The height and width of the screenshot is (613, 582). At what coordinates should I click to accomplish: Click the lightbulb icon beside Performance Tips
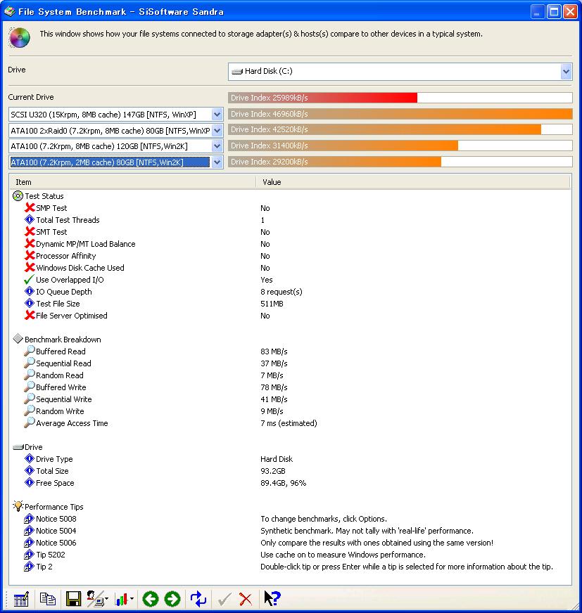(x=18, y=506)
